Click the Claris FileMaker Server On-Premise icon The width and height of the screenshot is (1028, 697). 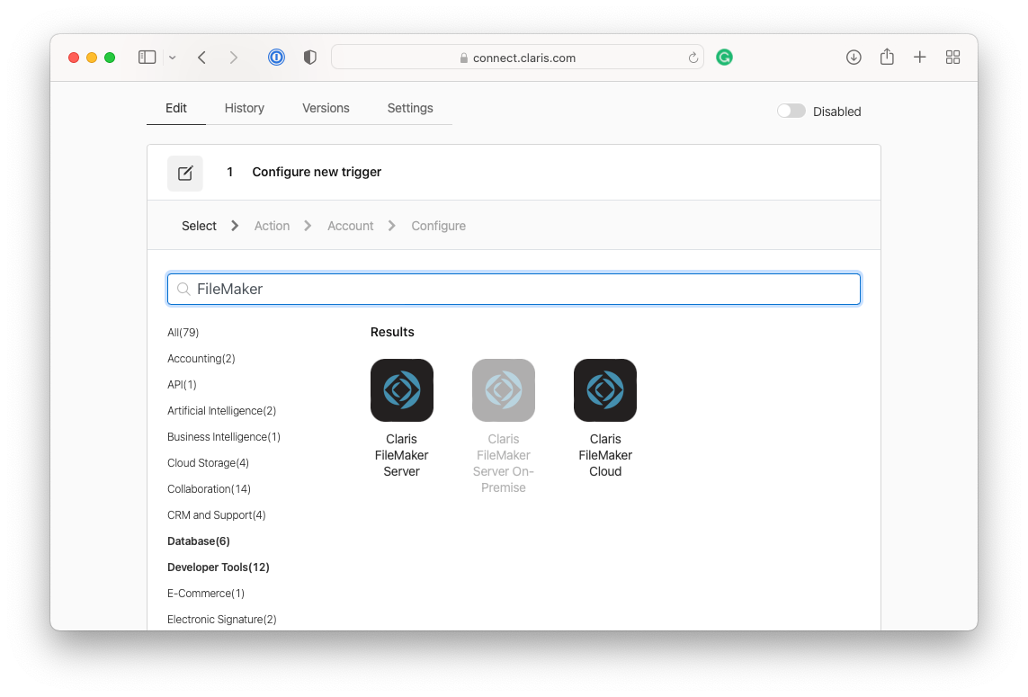[x=503, y=389]
